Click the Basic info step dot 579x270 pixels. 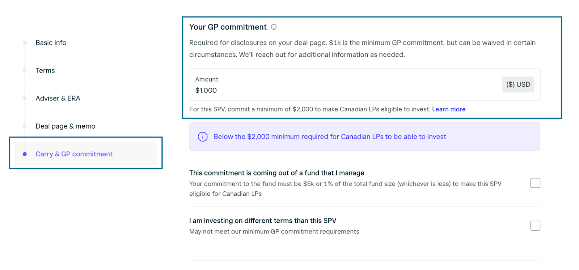click(x=25, y=43)
